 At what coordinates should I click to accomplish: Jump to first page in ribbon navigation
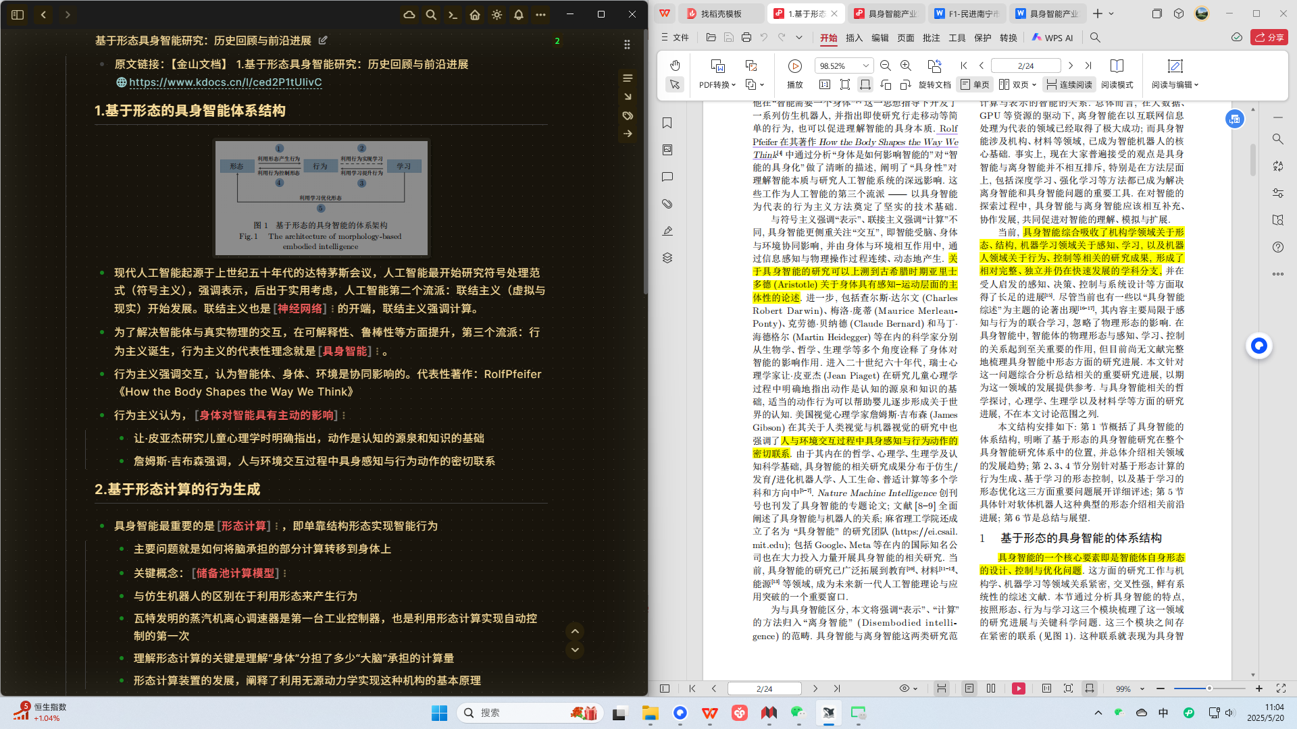pos(964,65)
